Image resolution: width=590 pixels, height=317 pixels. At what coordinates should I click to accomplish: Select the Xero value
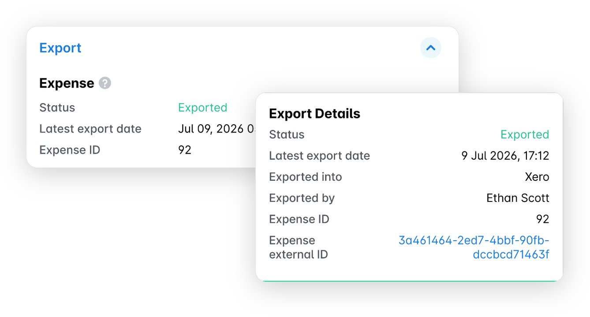[x=537, y=177]
